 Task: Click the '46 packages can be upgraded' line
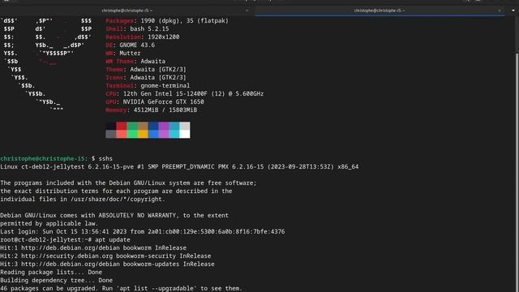click(121, 289)
